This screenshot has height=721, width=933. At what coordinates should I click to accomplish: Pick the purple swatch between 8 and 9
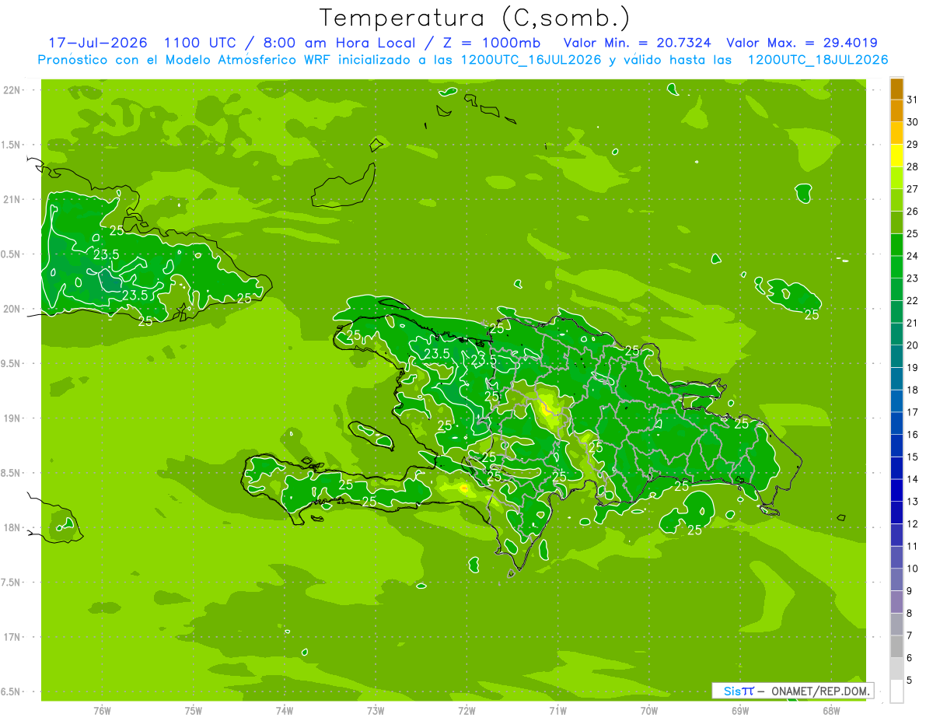coord(896,602)
